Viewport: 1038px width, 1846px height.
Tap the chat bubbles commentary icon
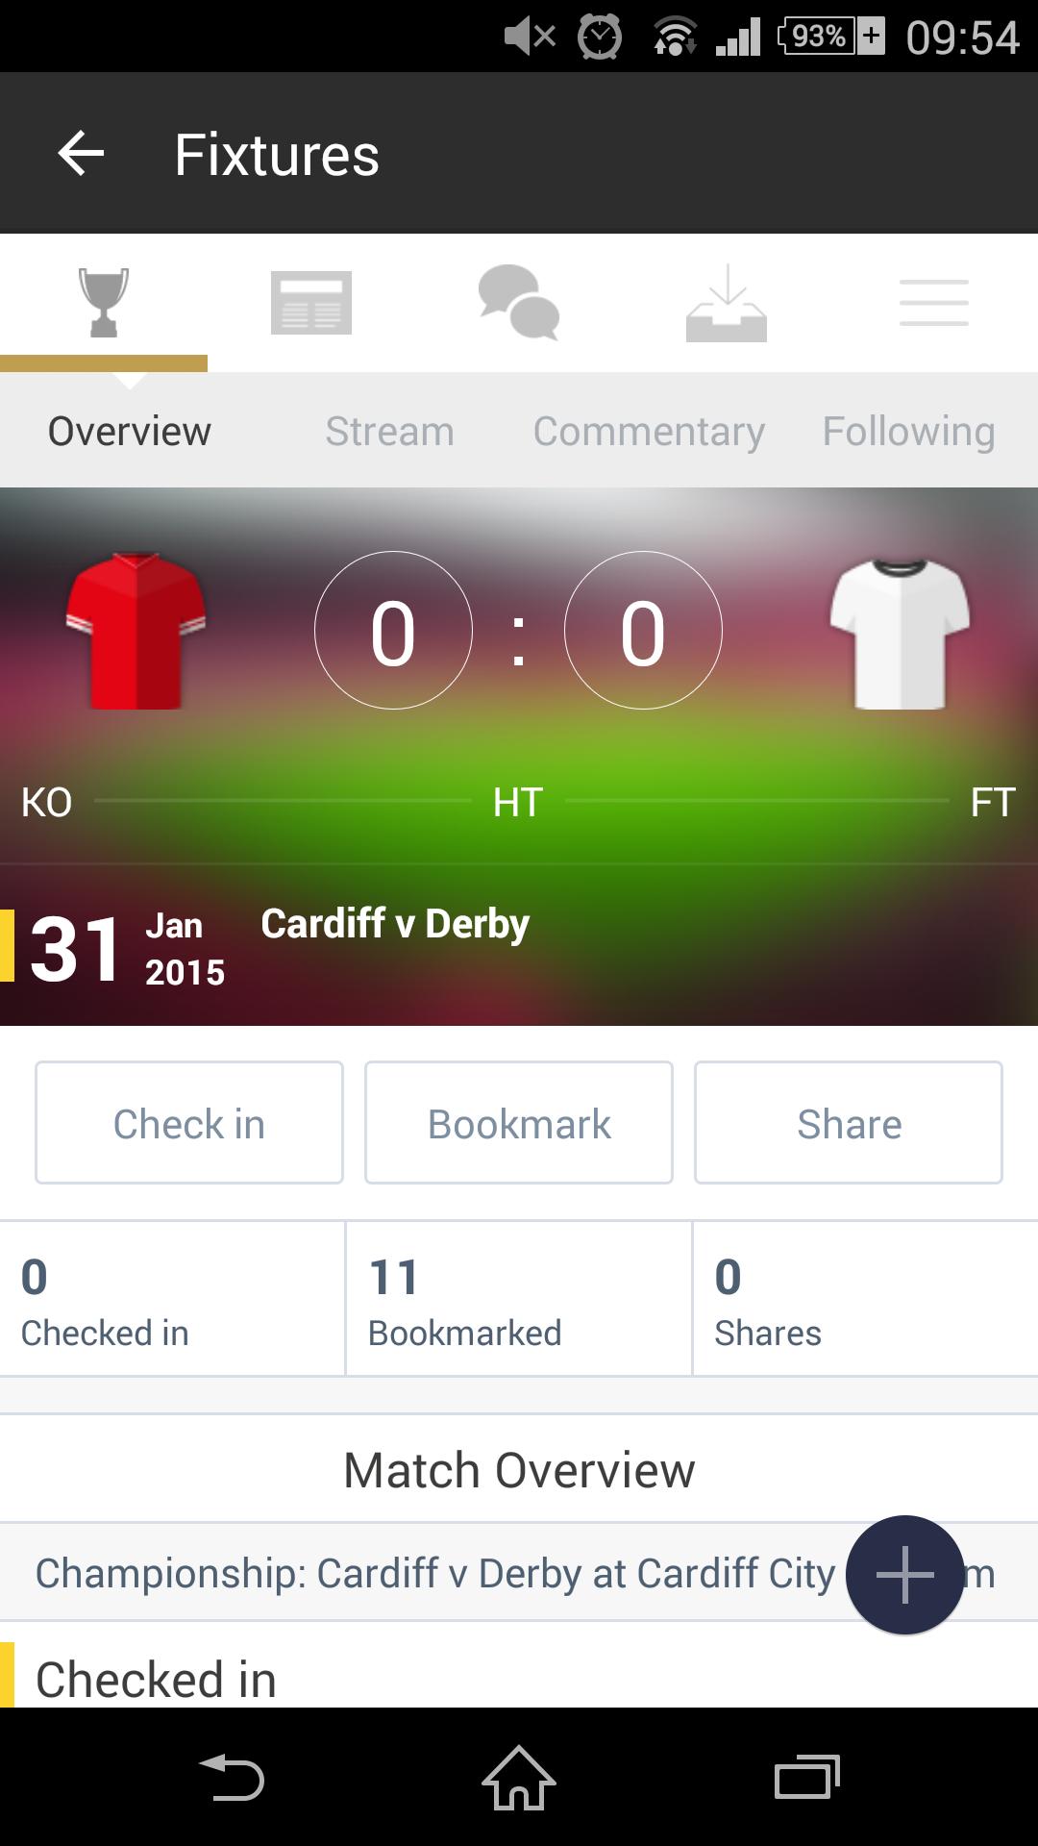tap(519, 302)
